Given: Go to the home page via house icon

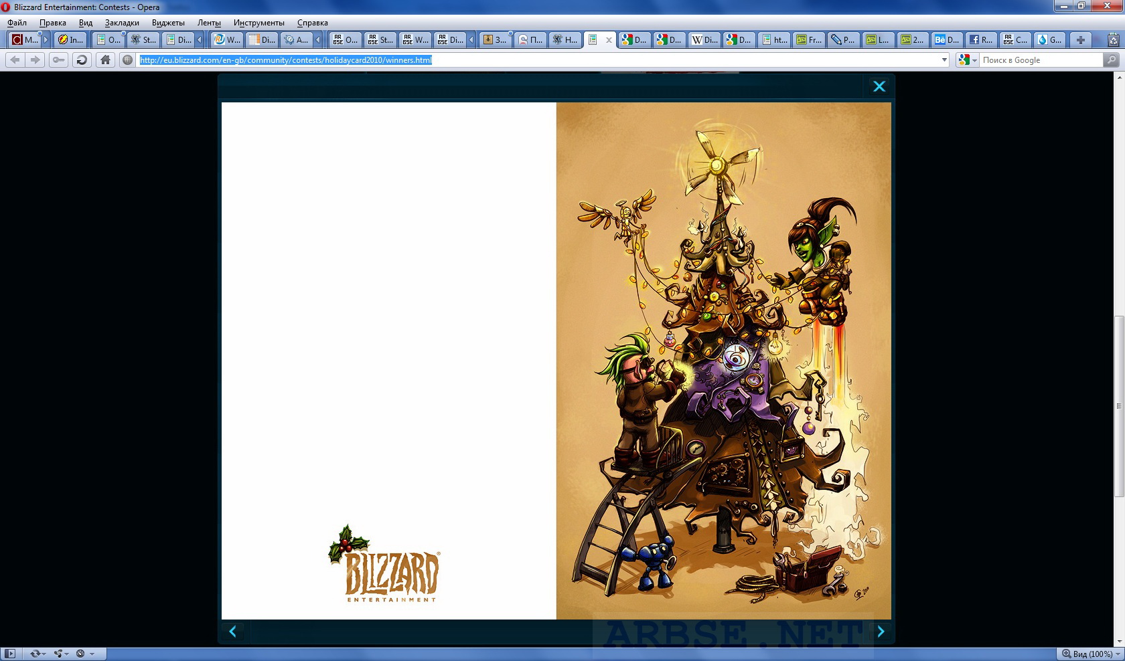Looking at the screenshot, I should tap(105, 60).
